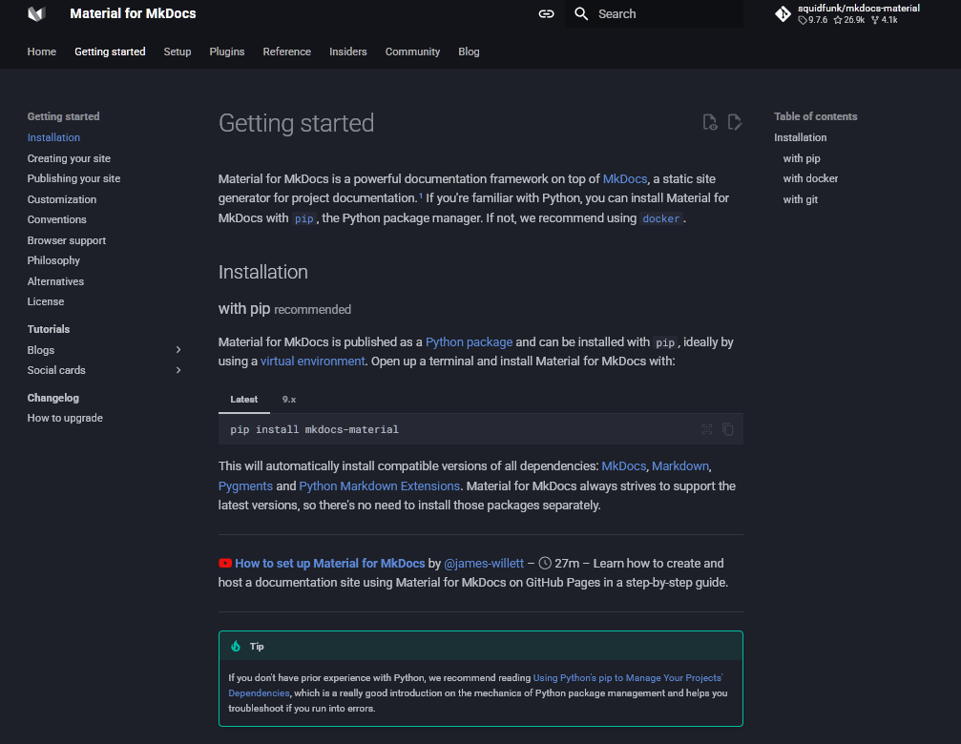Open squidfunk/mkdocs-material repository link

847,13
